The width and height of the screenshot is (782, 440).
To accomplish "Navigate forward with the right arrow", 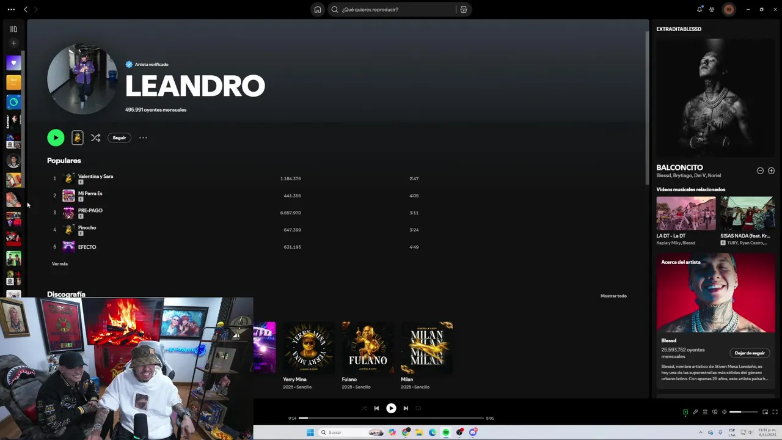I will point(35,9).
